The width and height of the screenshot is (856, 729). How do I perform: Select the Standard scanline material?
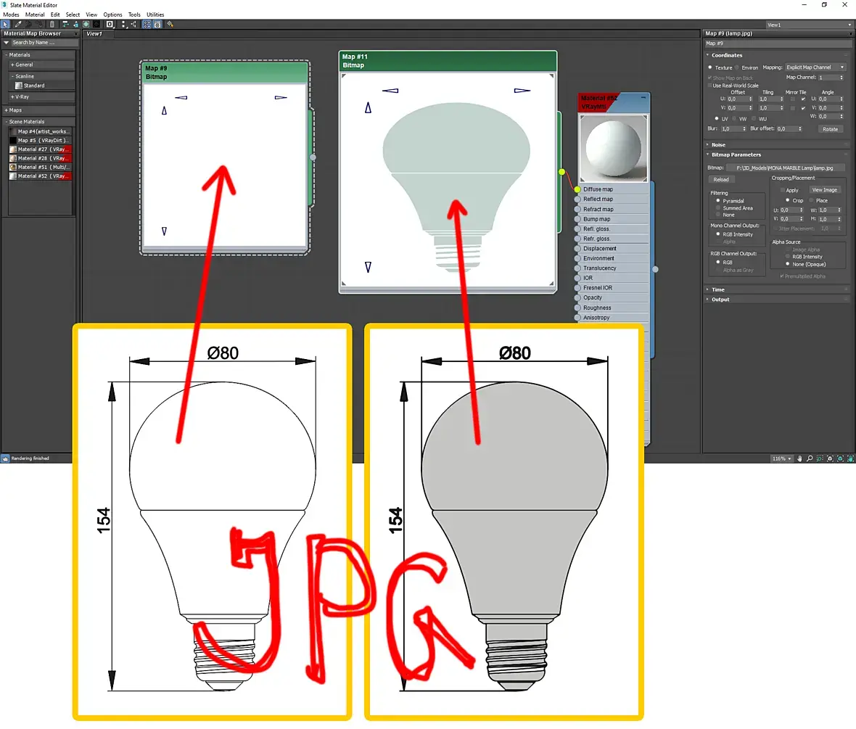pyautogui.click(x=34, y=86)
